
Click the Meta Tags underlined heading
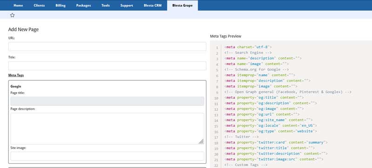point(16,75)
